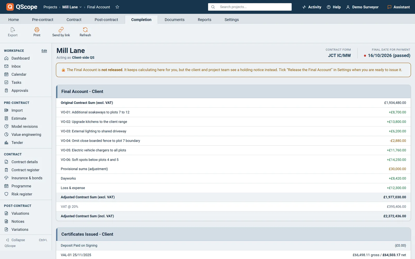Click the VAL-01 25/11/2025 row
The image size is (415, 259).
click(x=233, y=255)
